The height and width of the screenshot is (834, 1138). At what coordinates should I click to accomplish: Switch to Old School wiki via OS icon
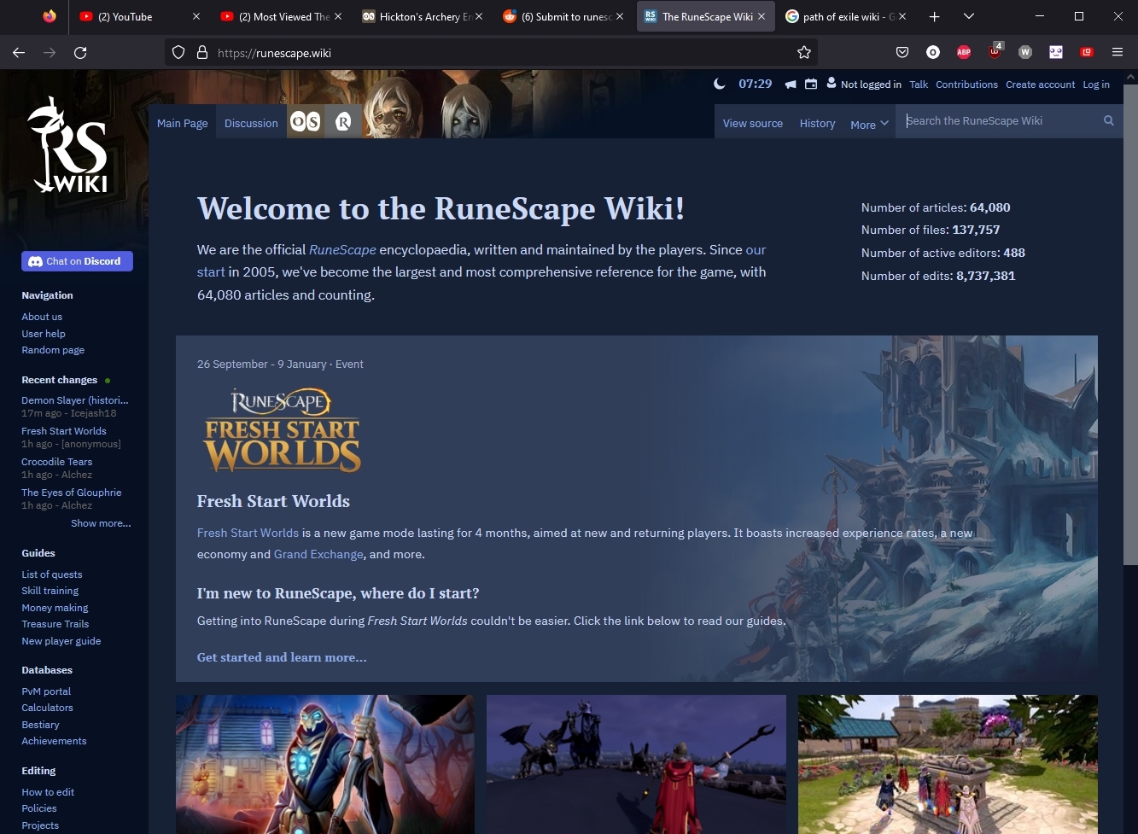305,122
